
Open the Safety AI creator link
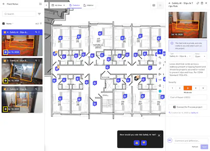pyautogui.click(x=194, y=113)
